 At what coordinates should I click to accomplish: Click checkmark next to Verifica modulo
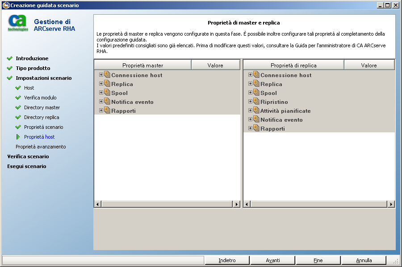tap(18, 98)
